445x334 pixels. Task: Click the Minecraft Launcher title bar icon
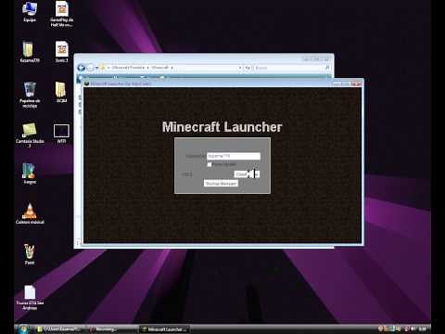pyautogui.click(x=87, y=83)
